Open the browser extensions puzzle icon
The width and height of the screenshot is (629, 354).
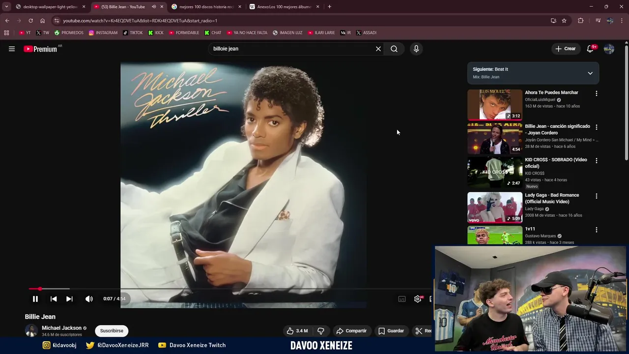click(x=581, y=21)
